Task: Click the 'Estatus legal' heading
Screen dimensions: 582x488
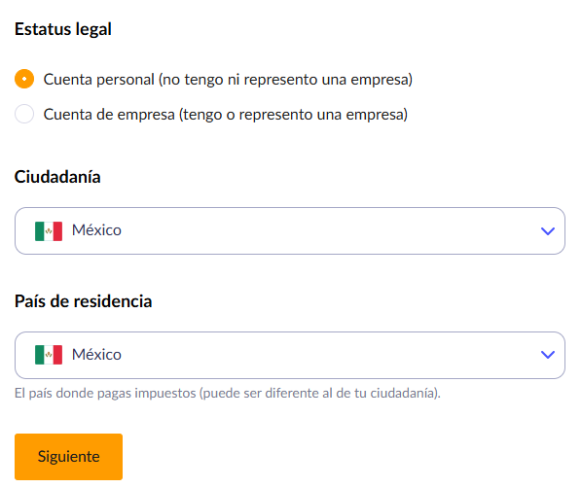Action: pos(63,29)
